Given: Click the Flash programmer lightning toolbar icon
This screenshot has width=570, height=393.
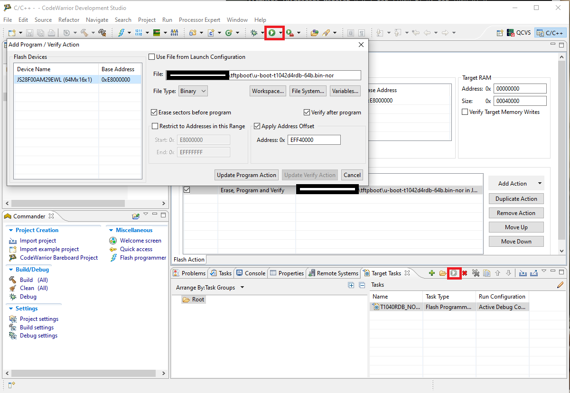Looking at the screenshot, I should click(121, 33).
